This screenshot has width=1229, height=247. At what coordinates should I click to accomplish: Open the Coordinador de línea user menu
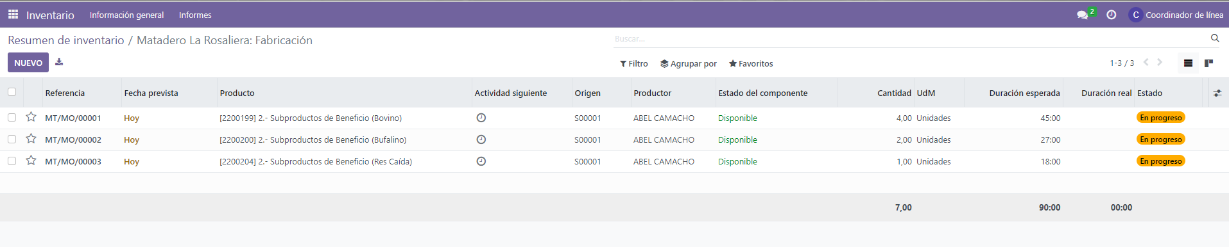click(x=1176, y=15)
